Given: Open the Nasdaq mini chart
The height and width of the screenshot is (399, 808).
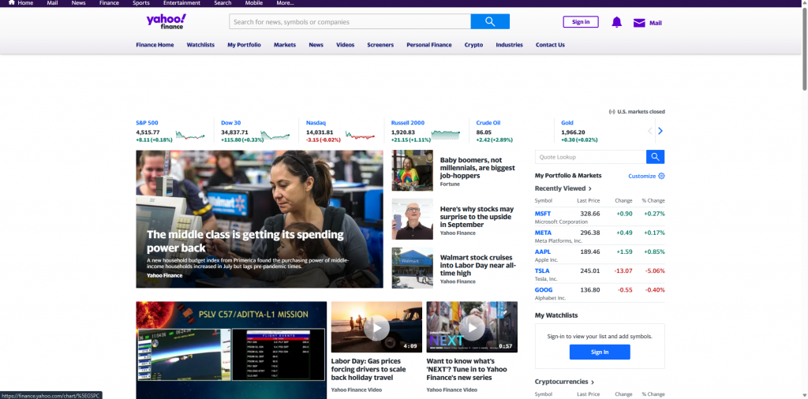Looking at the screenshot, I should (360, 136).
